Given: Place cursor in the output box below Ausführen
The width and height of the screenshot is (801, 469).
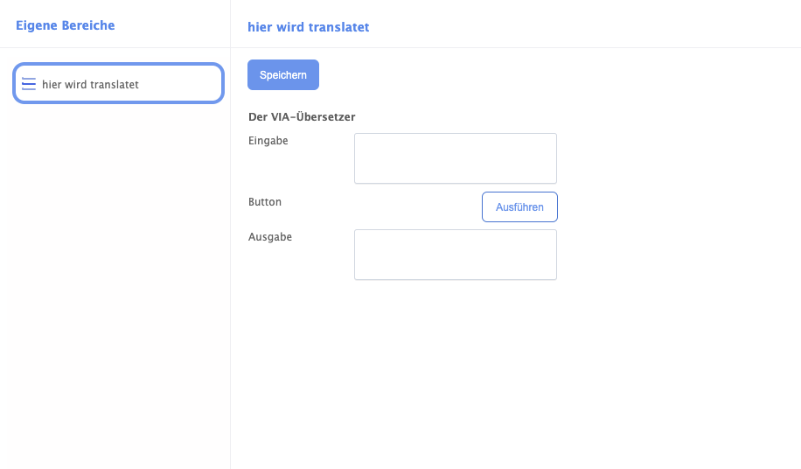Looking at the screenshot, I should click(455, 255).
